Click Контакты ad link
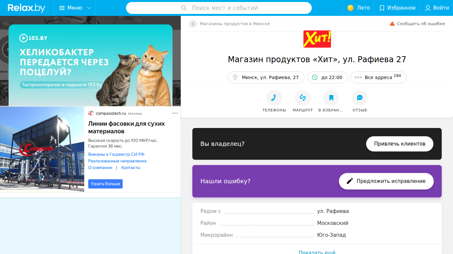 [x=131, y=168]
